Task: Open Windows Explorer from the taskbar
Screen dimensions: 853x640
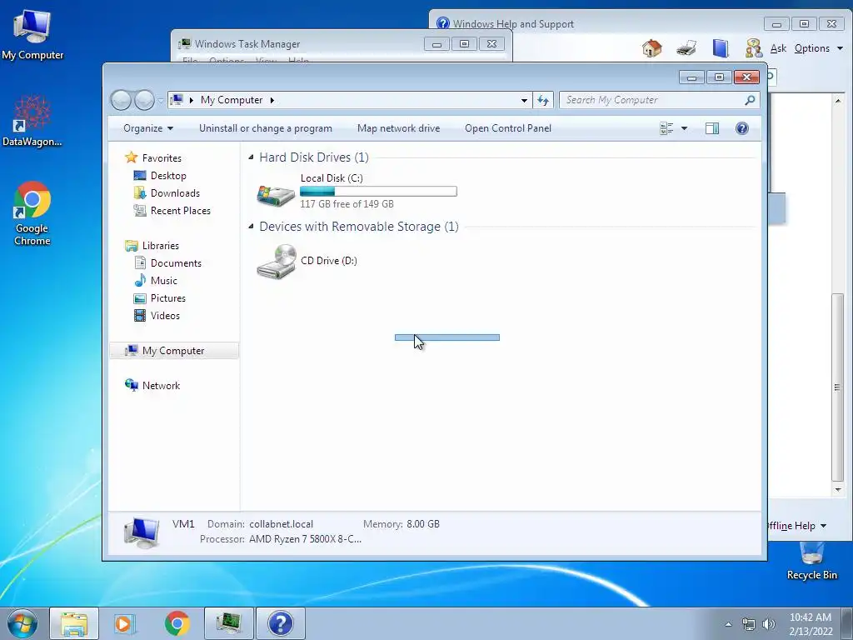Action: pos(74,623)
